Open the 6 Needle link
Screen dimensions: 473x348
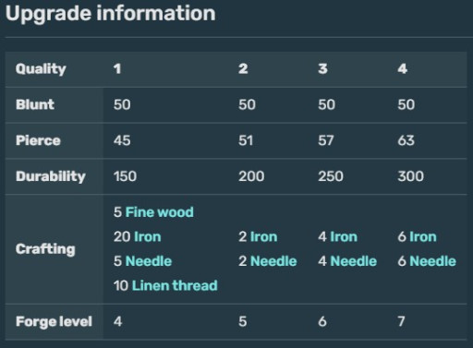pyautogui.click(x=432, y=261)
